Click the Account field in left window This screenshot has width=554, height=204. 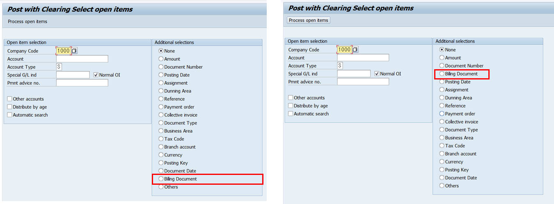pos(82,59)
